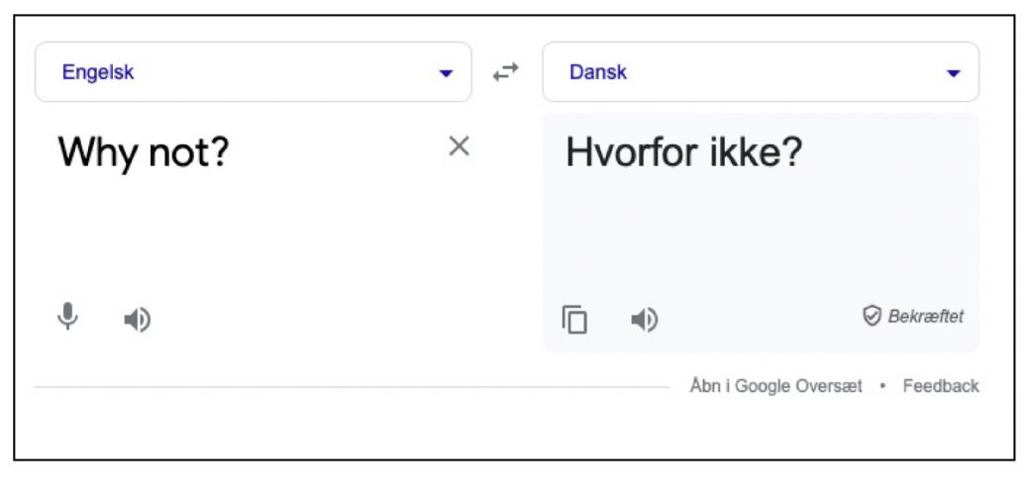The height and width of the screenshot is (477, 1030).
Task: Click the Dansk language label text
Action: 598,72
